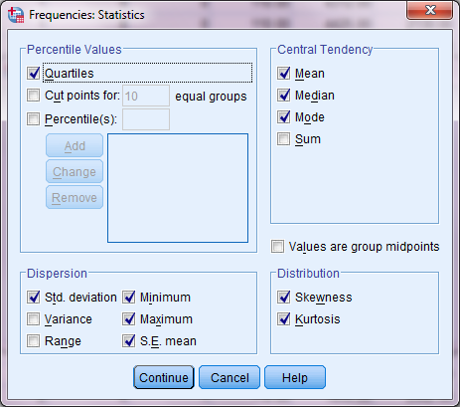Uncheck the Median checkbox
460x407 pixels.
coord(284,95)
